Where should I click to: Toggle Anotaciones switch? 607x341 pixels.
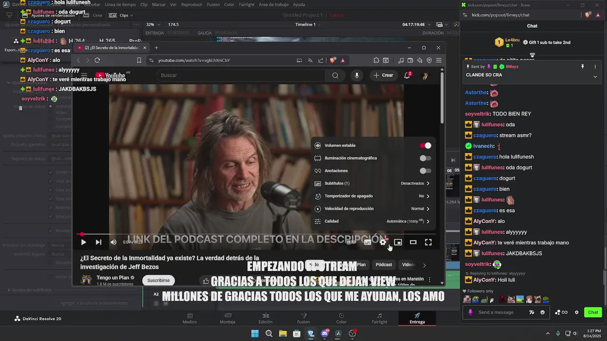[x=425, y=170]
